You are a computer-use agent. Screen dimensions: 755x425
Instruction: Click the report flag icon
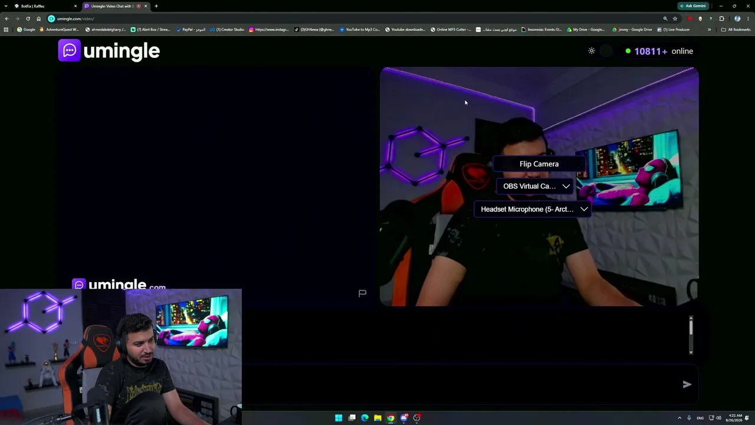pyautogui.click(x=362, y=293)
